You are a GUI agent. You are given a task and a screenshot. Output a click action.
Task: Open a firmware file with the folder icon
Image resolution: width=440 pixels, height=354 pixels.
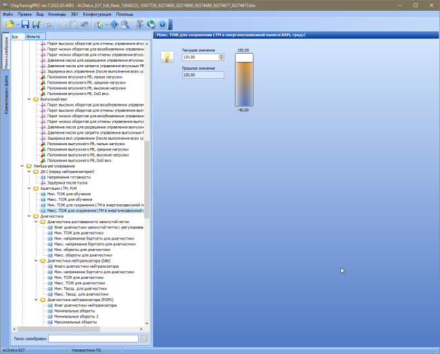tap(10, 24)
